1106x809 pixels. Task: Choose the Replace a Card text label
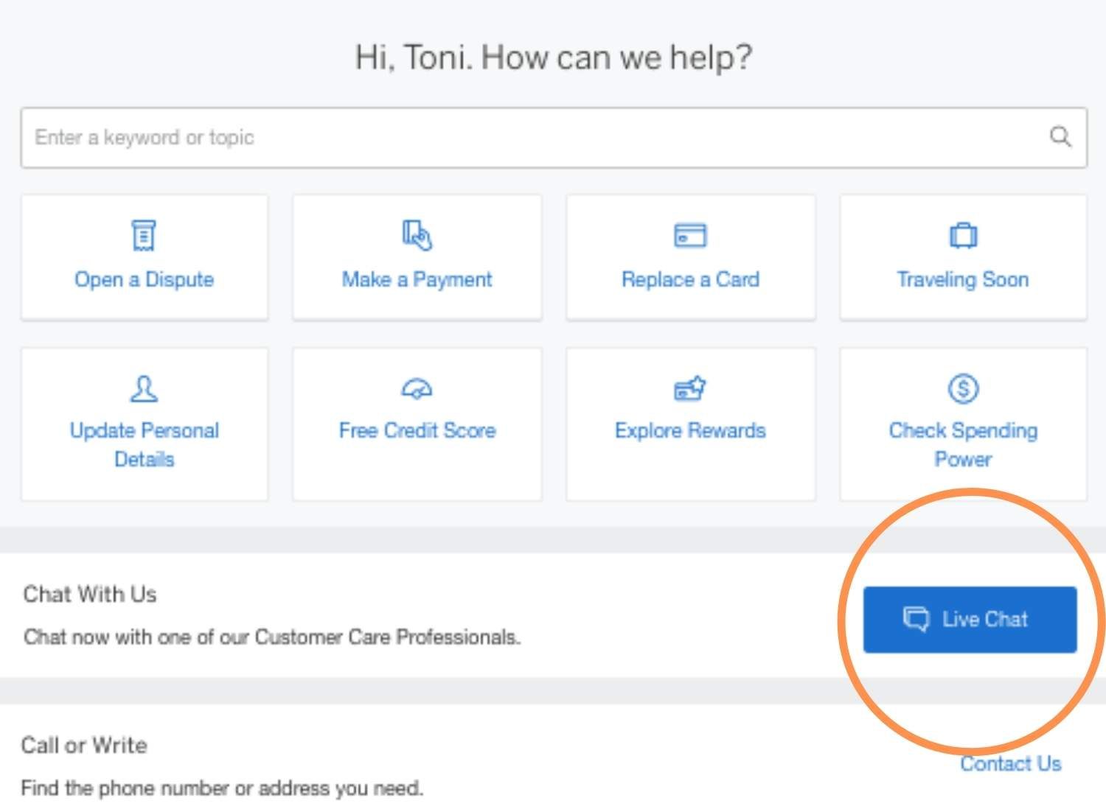coord(690,280)
